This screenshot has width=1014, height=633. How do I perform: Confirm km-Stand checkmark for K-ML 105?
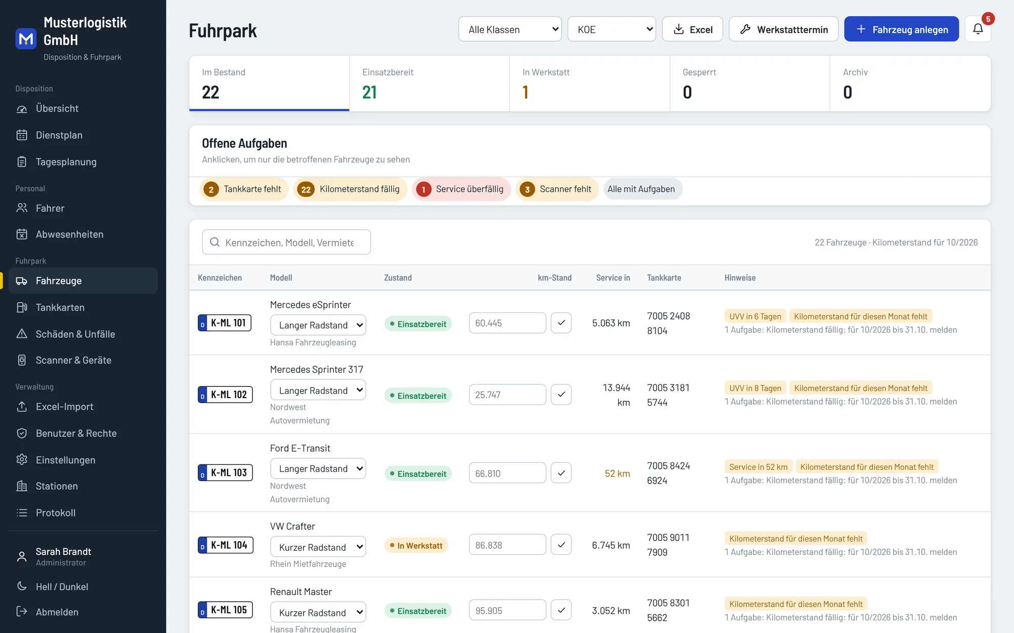tap(561, 610)
